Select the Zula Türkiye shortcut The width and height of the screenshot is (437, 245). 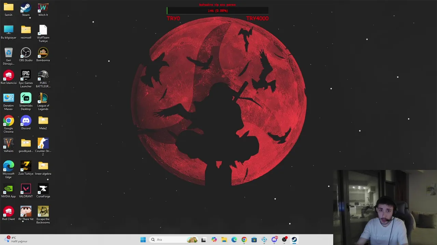click(x=26, y=168)
